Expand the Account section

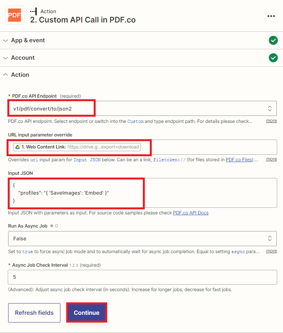pyautogui.click(x=22, y=58)
